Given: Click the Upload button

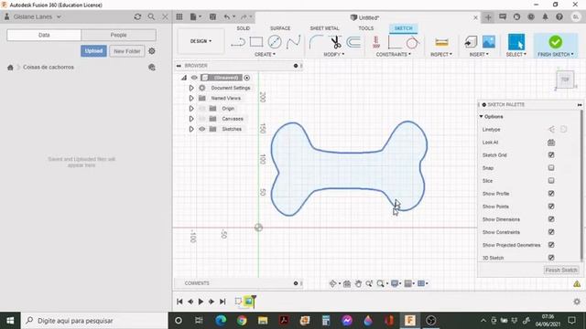Looking at the screenshot, I should click(x=93, y=51).
